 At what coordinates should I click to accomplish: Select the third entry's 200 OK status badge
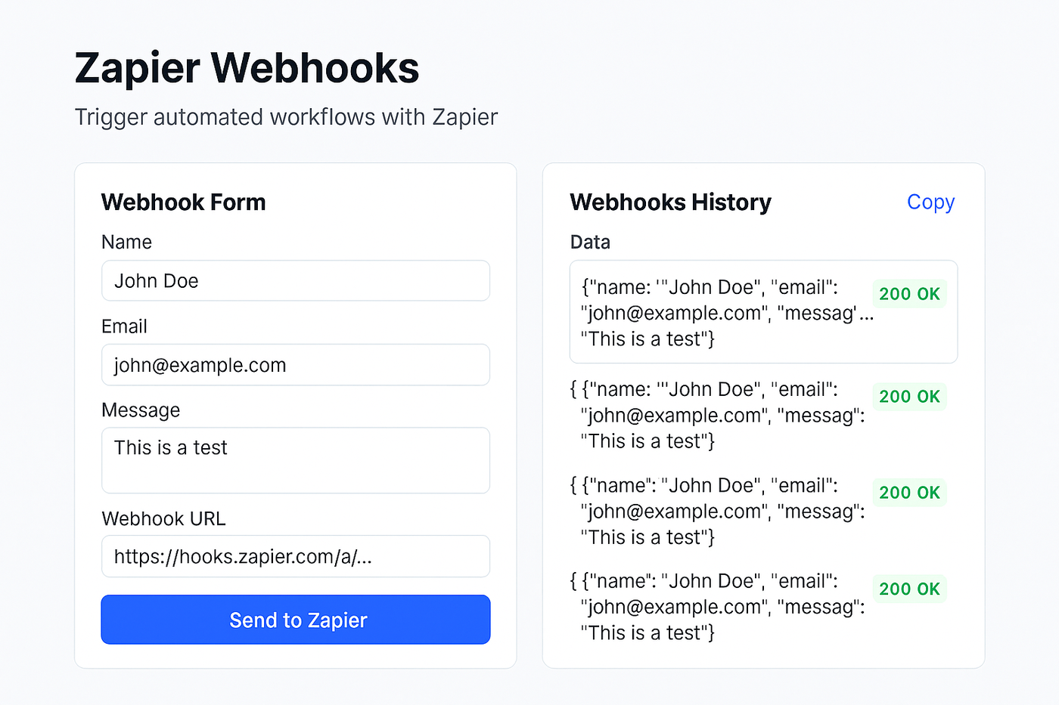tap(909, 493)
